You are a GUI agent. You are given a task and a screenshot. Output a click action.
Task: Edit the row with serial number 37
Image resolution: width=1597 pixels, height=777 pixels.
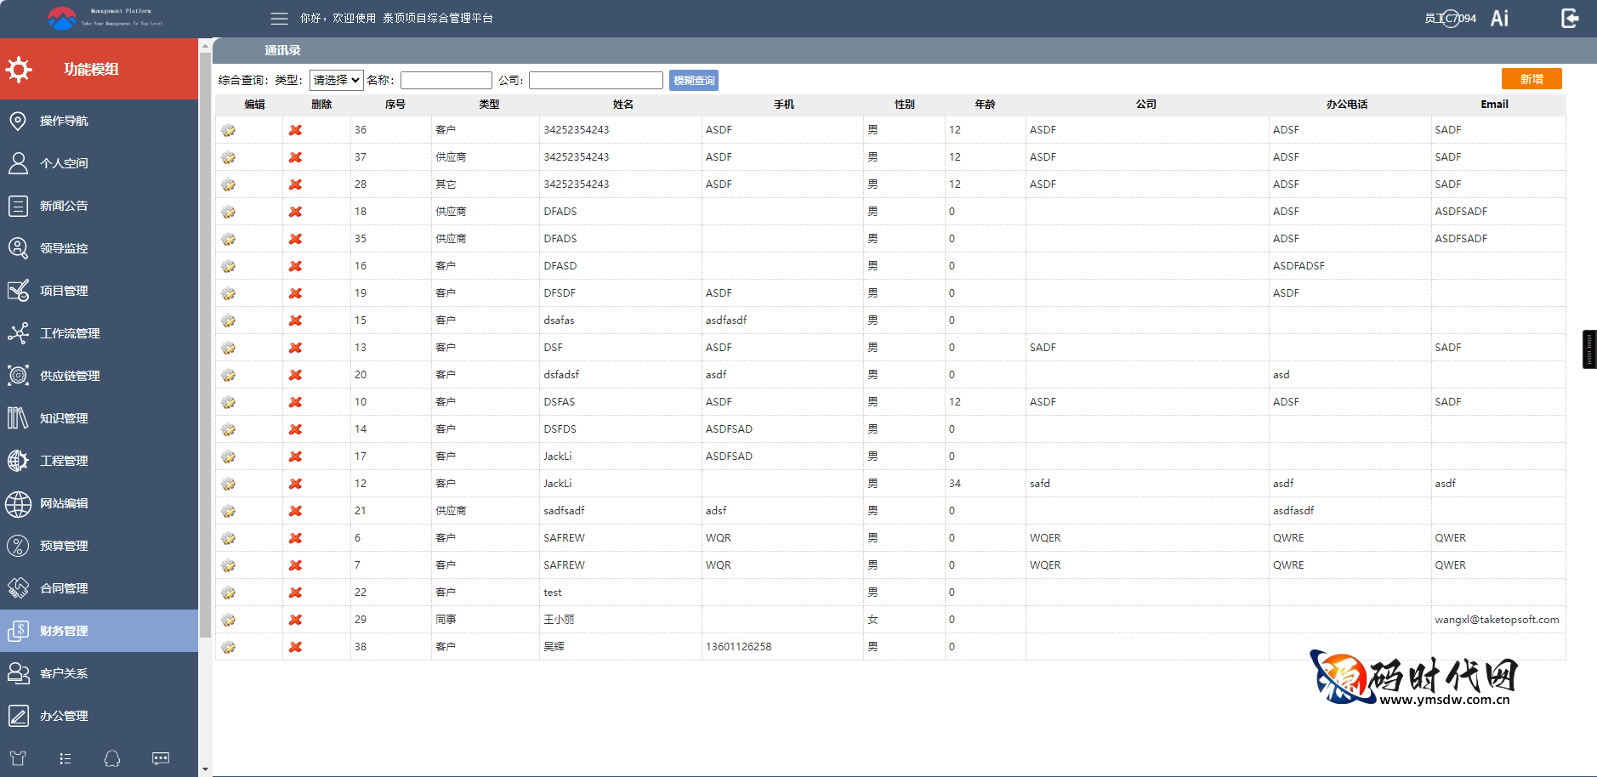click(x=229, y=157)
